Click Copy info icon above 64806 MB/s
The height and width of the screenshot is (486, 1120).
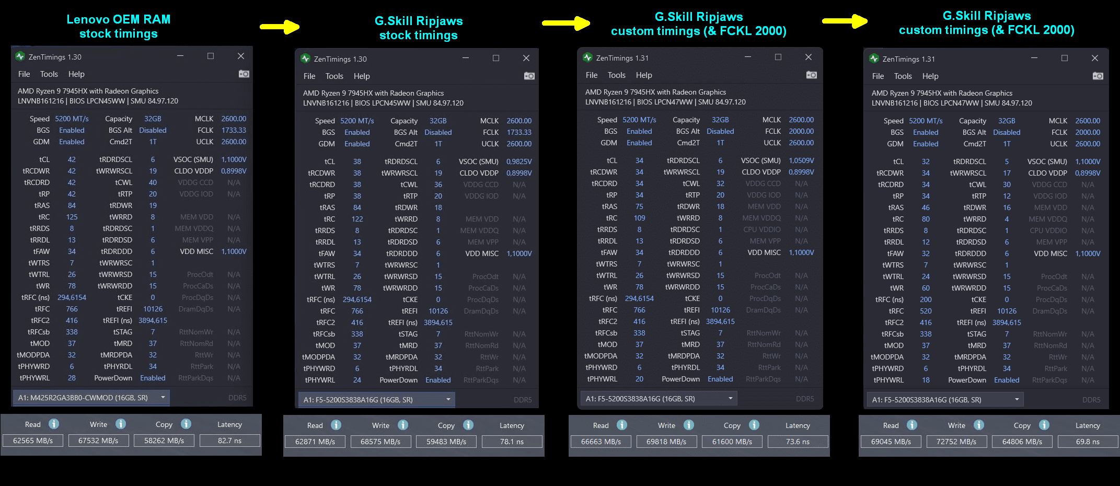(1044, 425)
